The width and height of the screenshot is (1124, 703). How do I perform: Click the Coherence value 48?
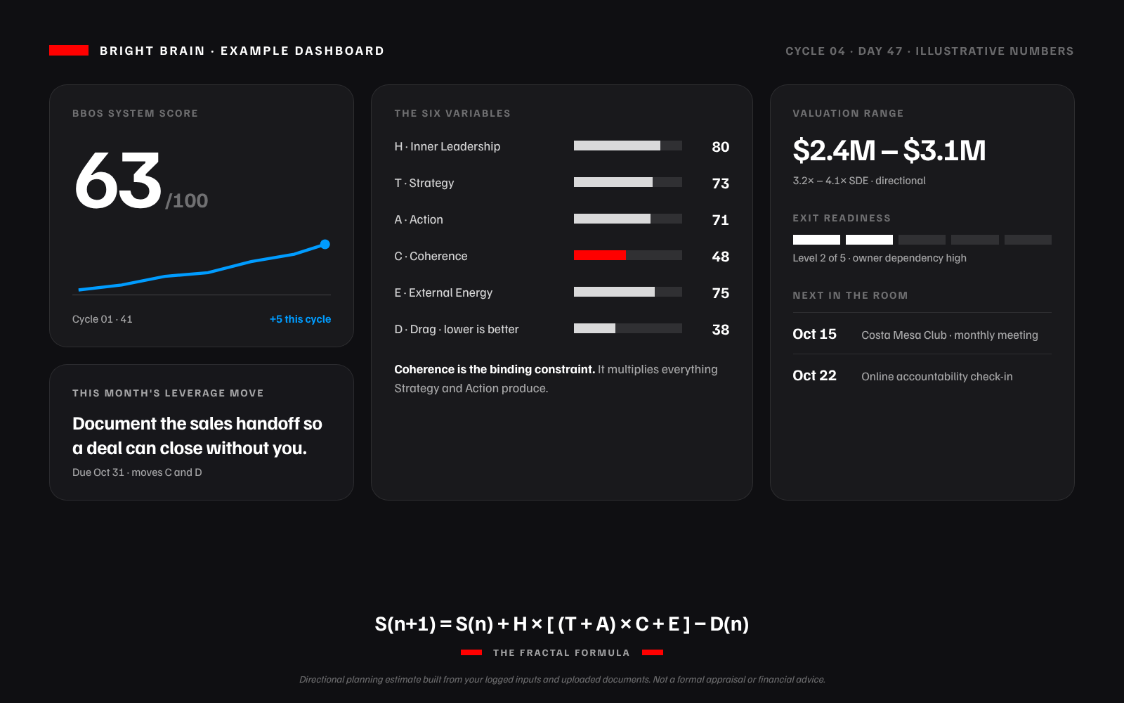pyautogui.click(x=721, y=257)
